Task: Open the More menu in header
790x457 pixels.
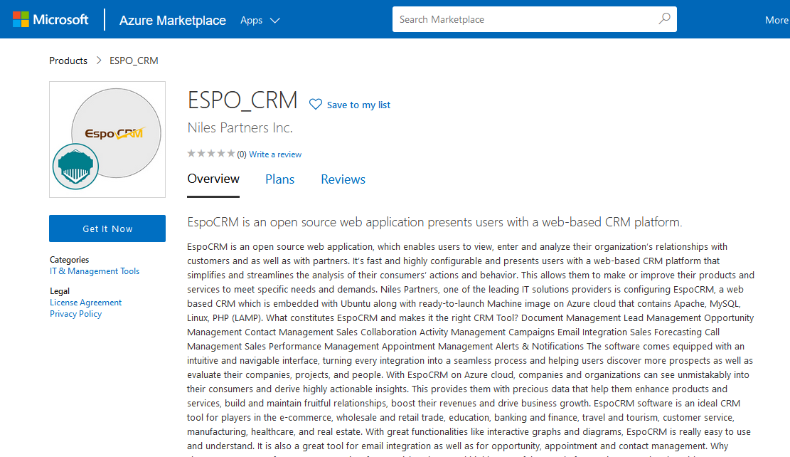Action: point(776,20)
